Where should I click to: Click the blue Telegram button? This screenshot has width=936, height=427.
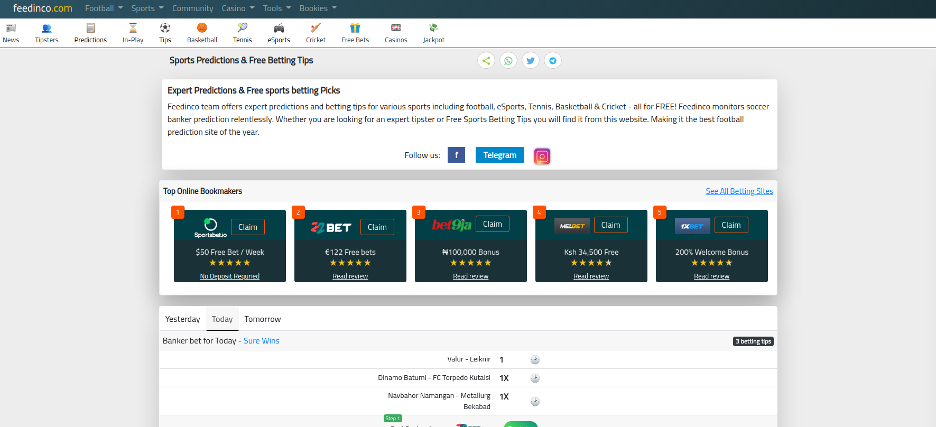pos(499,155)
